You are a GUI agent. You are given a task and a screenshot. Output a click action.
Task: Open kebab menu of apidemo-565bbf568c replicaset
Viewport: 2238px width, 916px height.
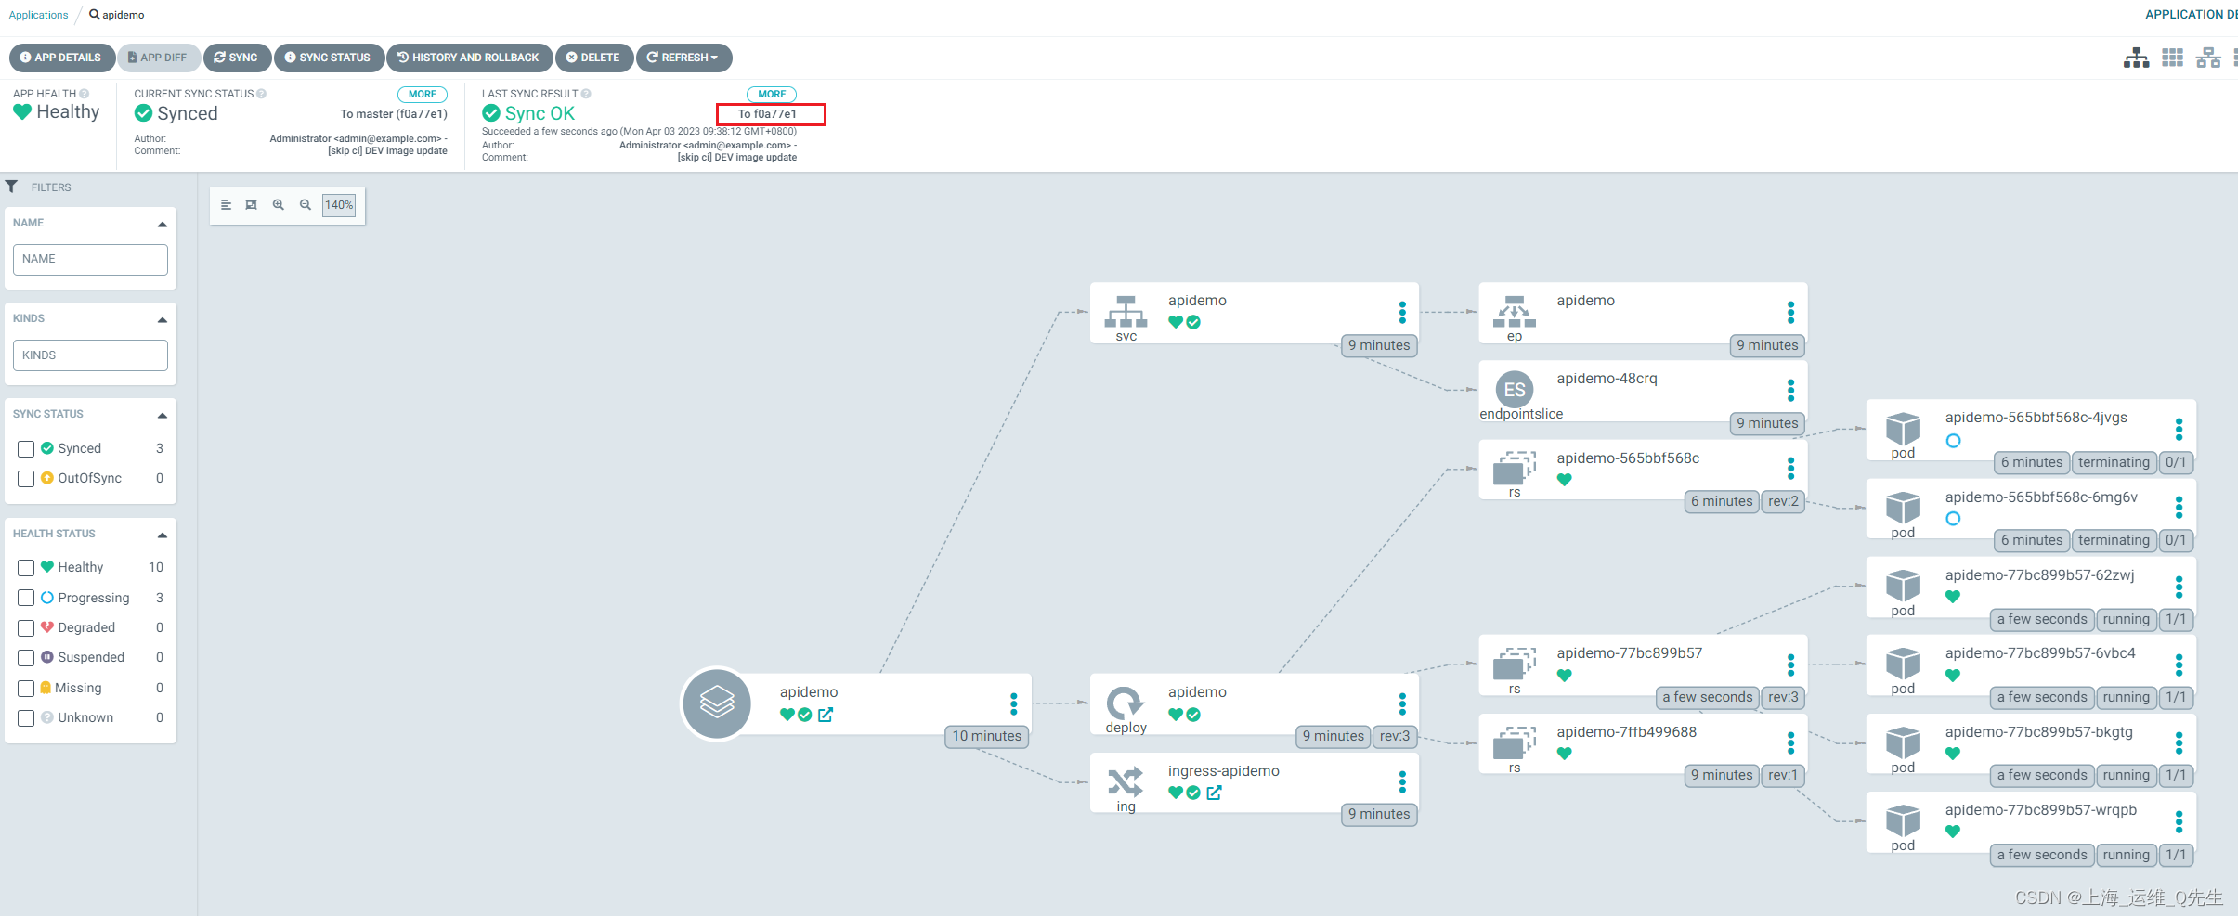(1790, 468)
